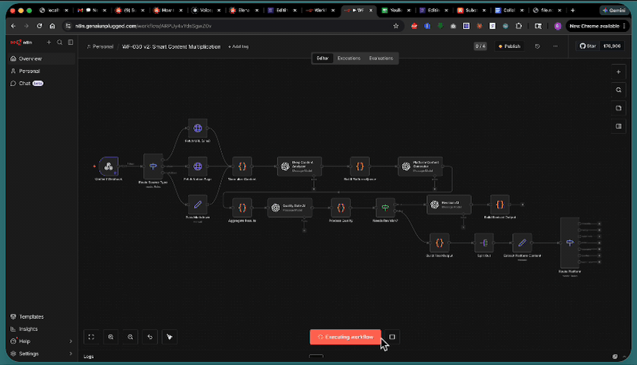Click New Chrome available update button
Viewport: 637px width, 365px height.
pos(597,26)
